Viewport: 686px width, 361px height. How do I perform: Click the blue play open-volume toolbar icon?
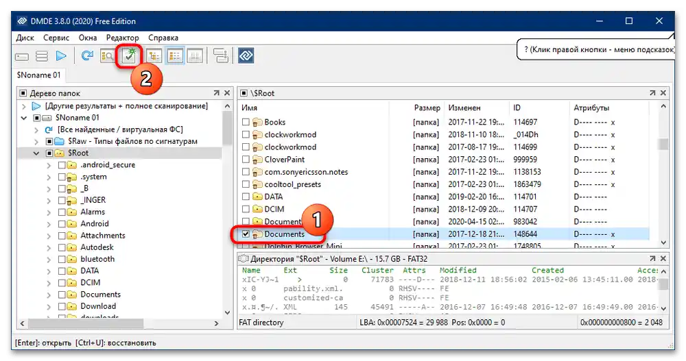[61, 56]
